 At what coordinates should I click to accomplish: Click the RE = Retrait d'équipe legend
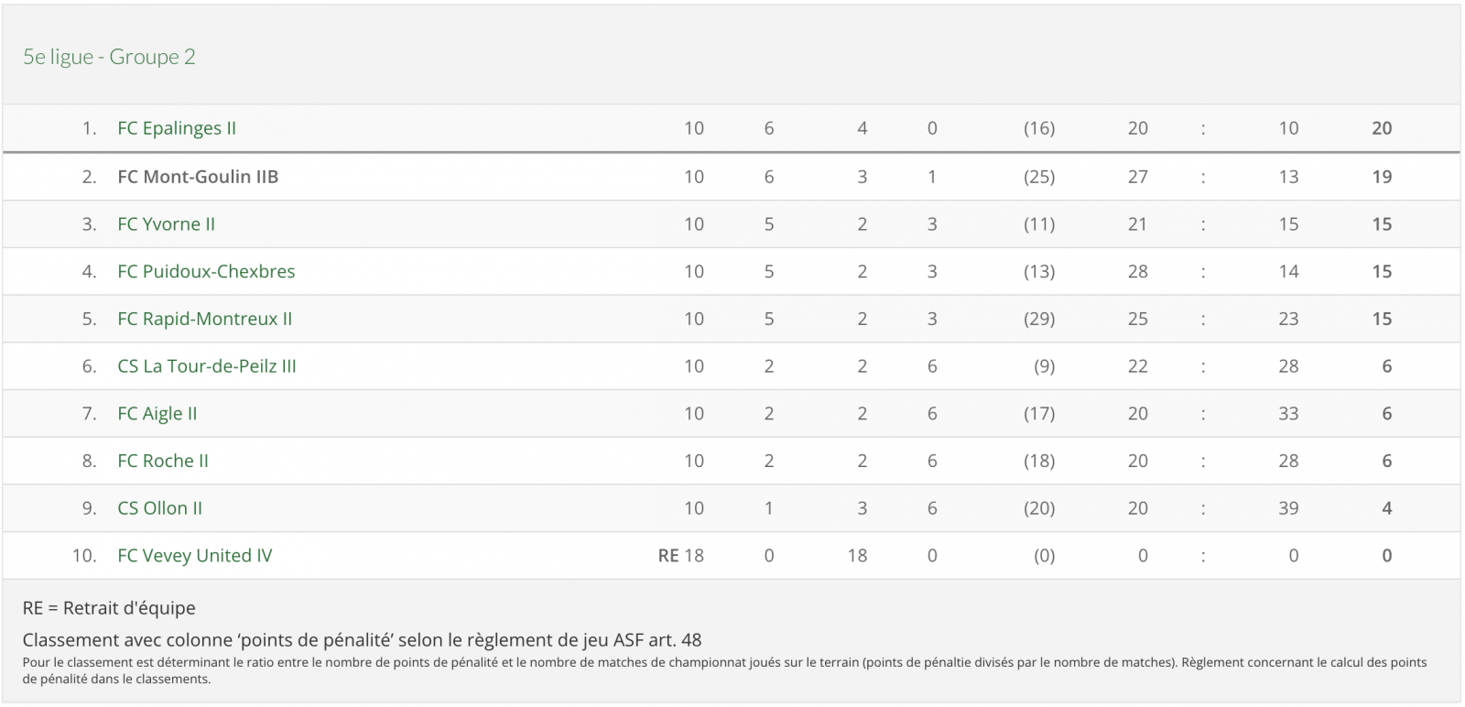(x=109, y=608)
